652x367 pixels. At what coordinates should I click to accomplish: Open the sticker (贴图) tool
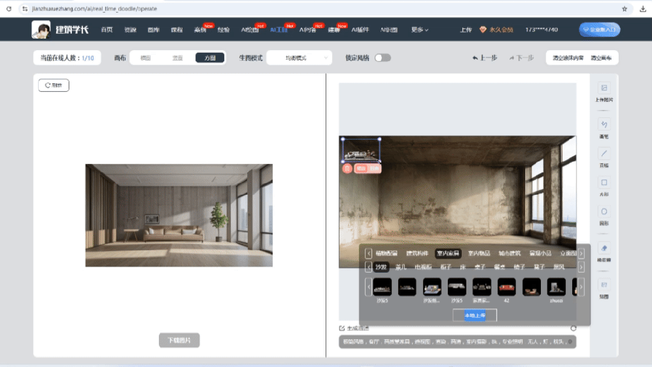pyautogui.click(x=604, y=289)
